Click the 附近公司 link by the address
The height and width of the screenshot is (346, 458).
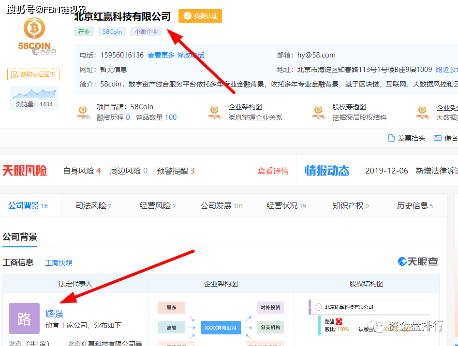point(447,70)
